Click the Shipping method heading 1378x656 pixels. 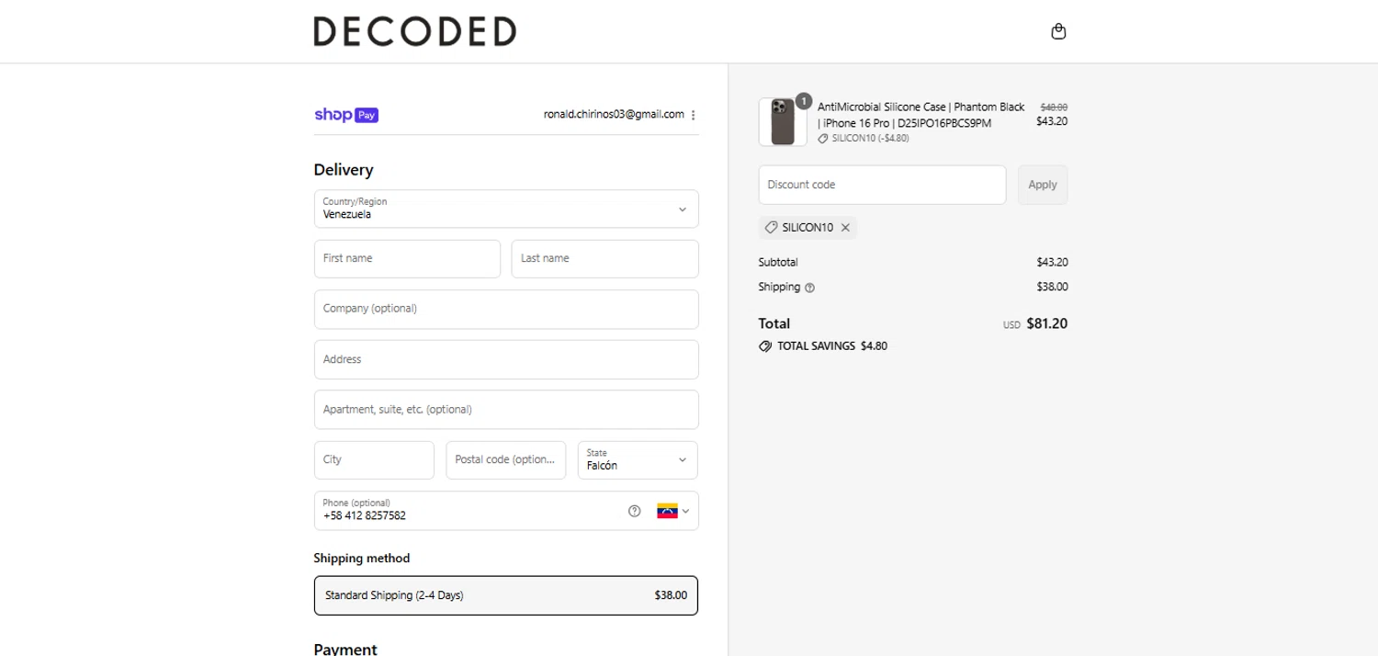click(362, 558)
